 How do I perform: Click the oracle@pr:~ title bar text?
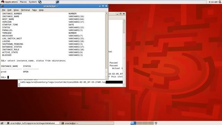click(51, 6)
